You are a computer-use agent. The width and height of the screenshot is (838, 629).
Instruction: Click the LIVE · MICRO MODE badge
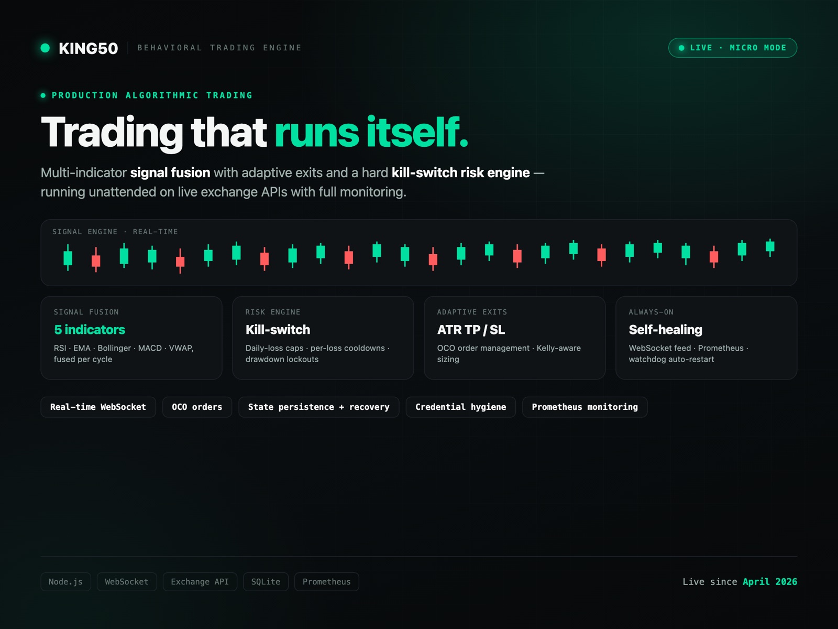point(732,48)
